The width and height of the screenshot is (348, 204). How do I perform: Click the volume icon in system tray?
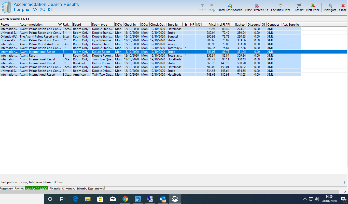coord(317,199)
